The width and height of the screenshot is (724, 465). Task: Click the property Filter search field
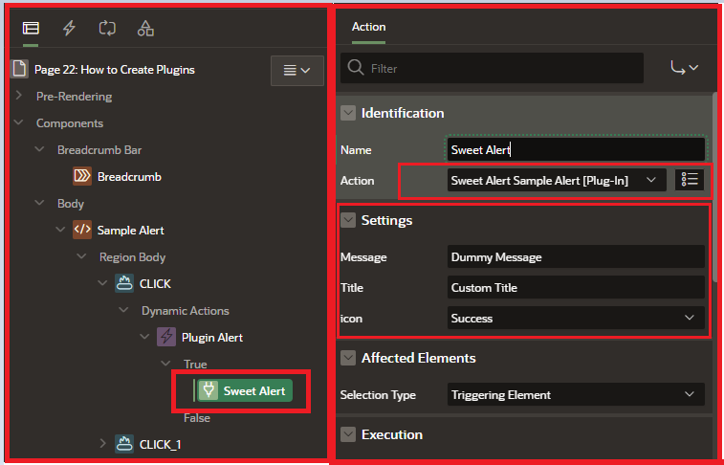tap(493, 69)
